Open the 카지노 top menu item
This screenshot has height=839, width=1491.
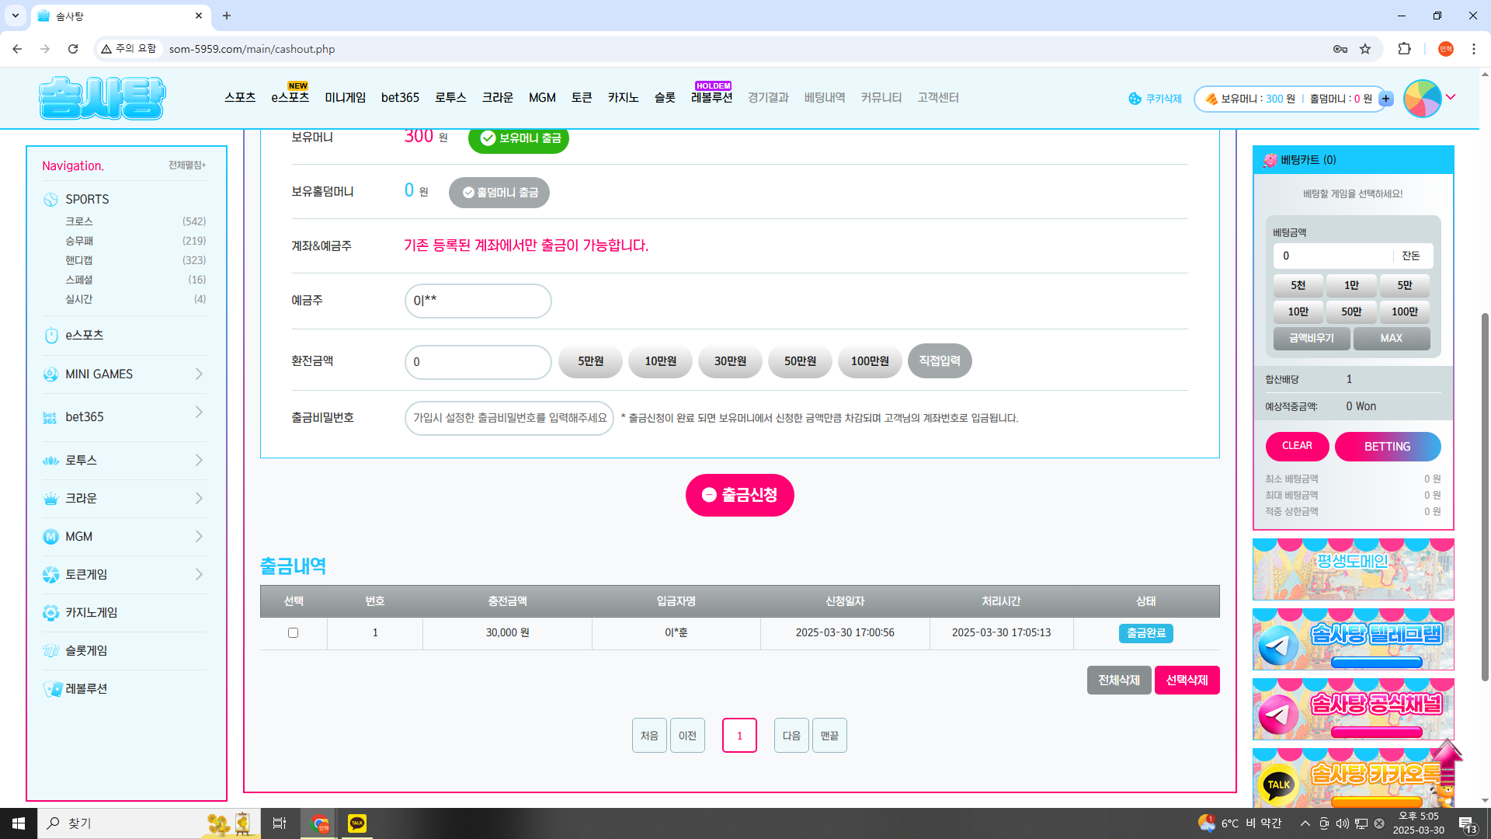(623, 98)
